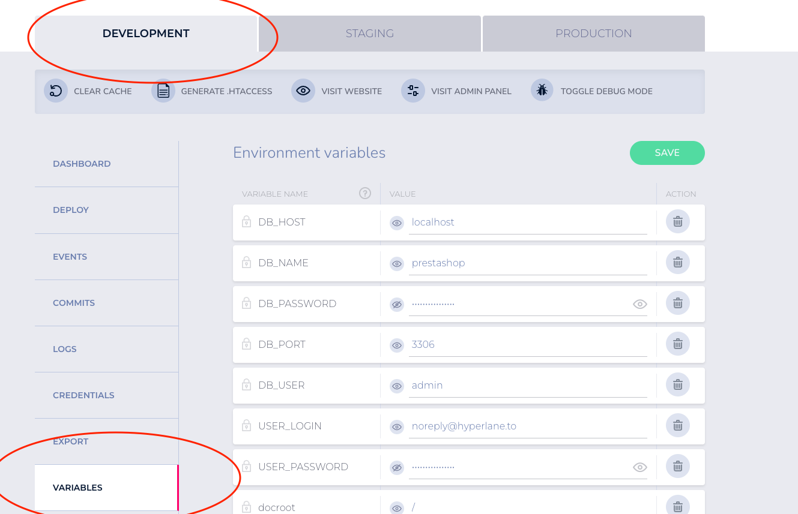Toggle the secret eye circle for DB_PORT value

tap(397, 345)
